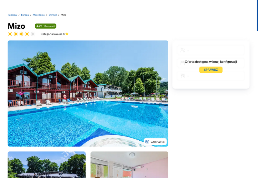258x178 pixels.
Task: Open the pink room interior thumbnail
Action: click(x=129, y=165)
